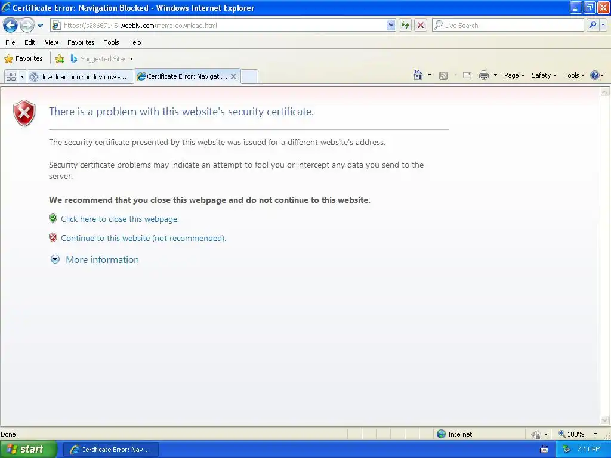Run search with magnifier button

(593, 26)
